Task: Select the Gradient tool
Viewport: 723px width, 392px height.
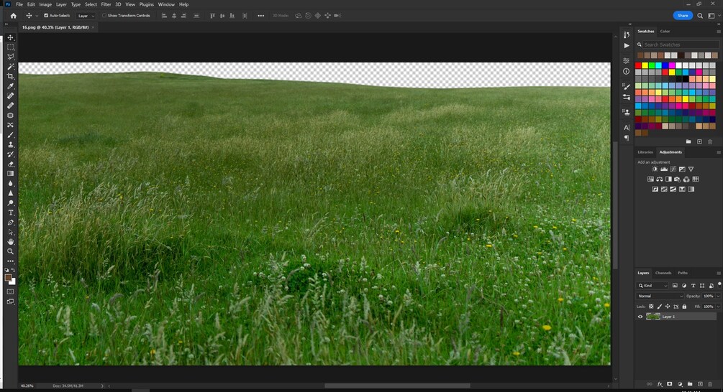Action: coord(11,174)
